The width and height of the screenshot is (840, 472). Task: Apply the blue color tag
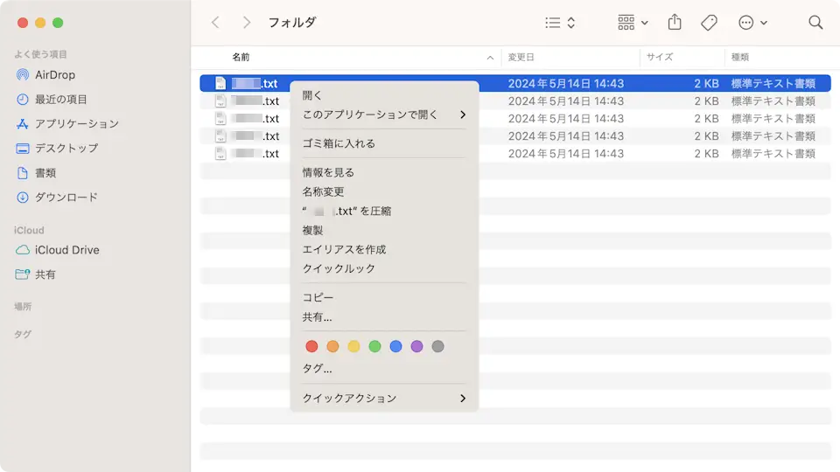tap(395, 347)
